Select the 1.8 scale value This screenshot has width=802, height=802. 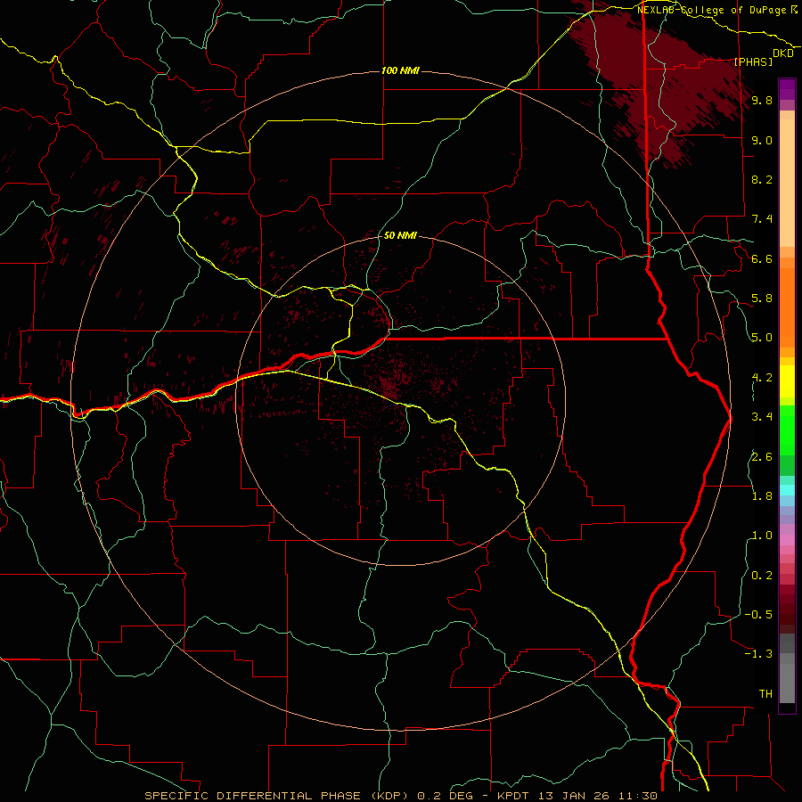tap(762, 496)
